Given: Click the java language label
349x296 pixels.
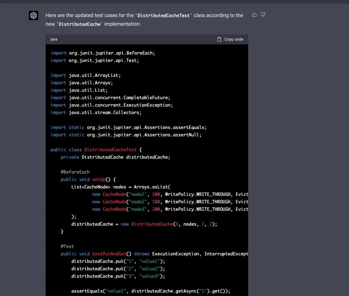Looking at the screenshot, I should coord(54,39).
